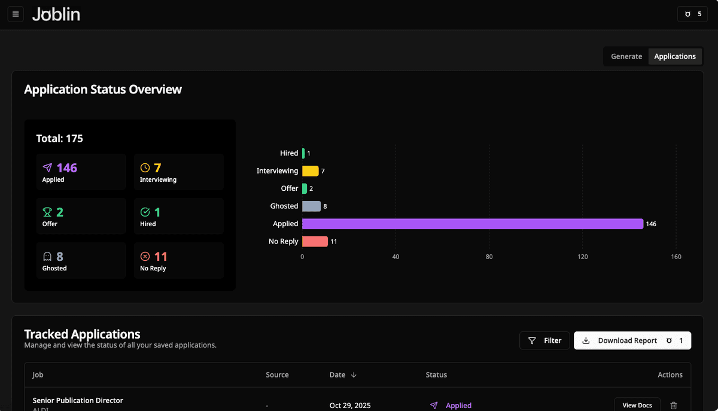The width and height of the screenshot is (718, 411).
Task: Open Applied status of first application
Action: click(x=451, y=405)
